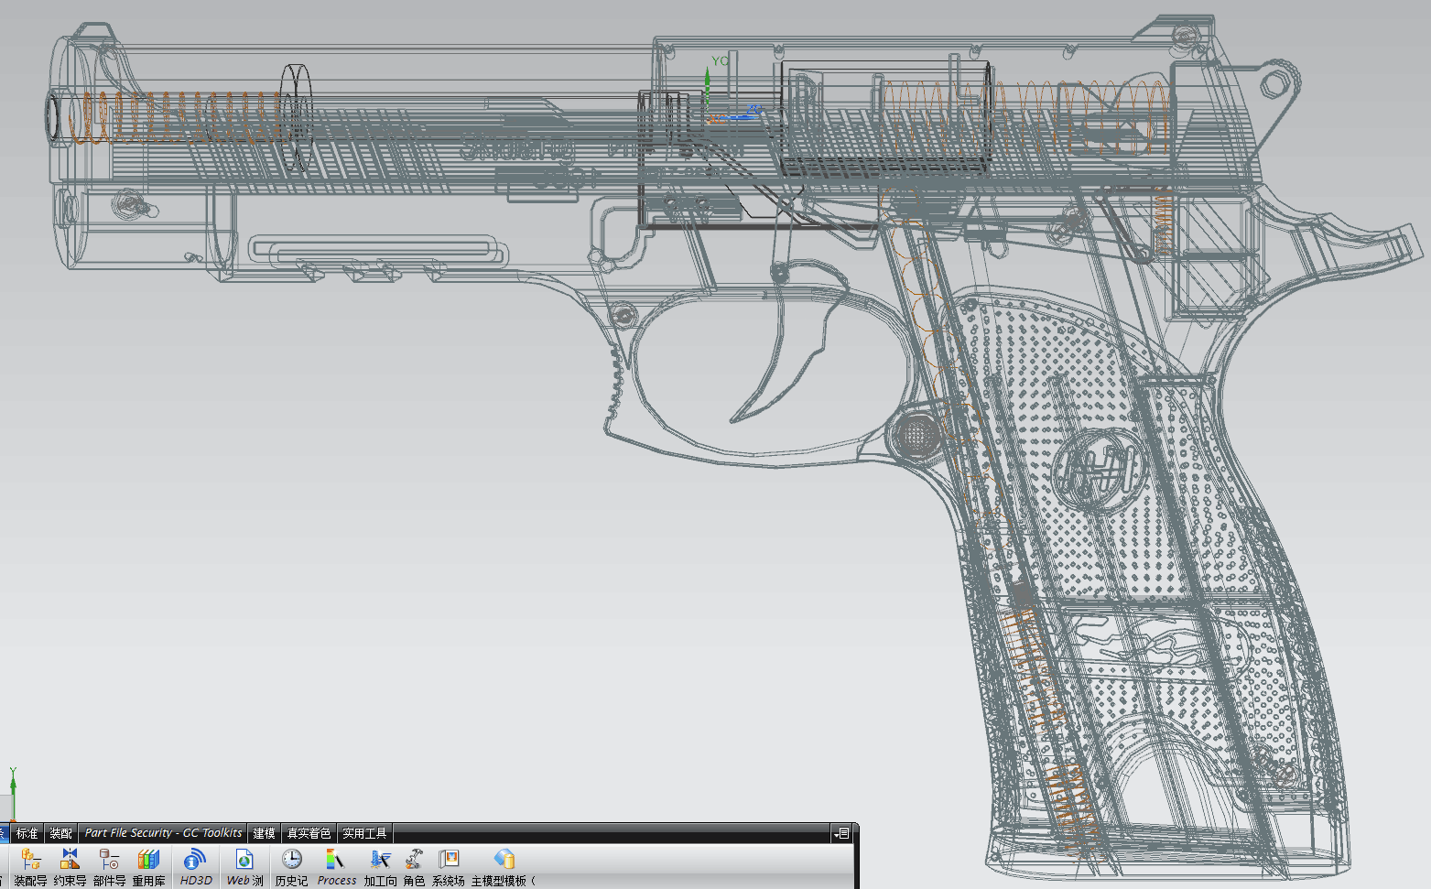Open the Web browser (Web 浏) icon

244,861
